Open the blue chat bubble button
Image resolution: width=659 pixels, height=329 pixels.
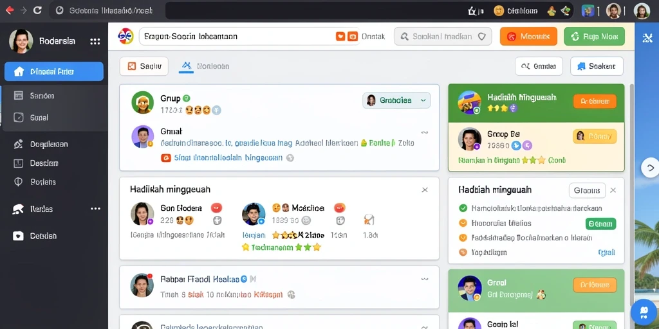pos(644,312)
